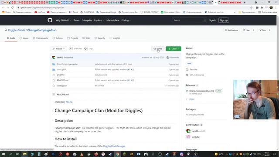Expand the Pricing header menu

pyautogui.click(x=126, y=20)
